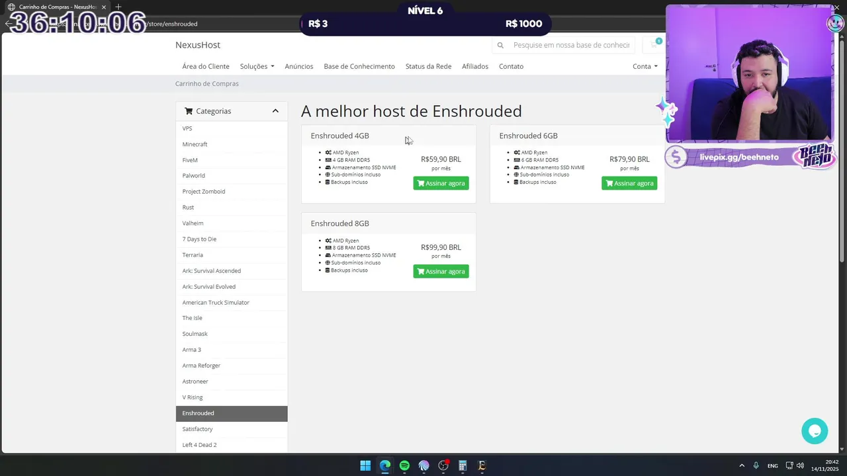847x476 pixels.
Task: Select the Terraria category
Action: [232, 255]
